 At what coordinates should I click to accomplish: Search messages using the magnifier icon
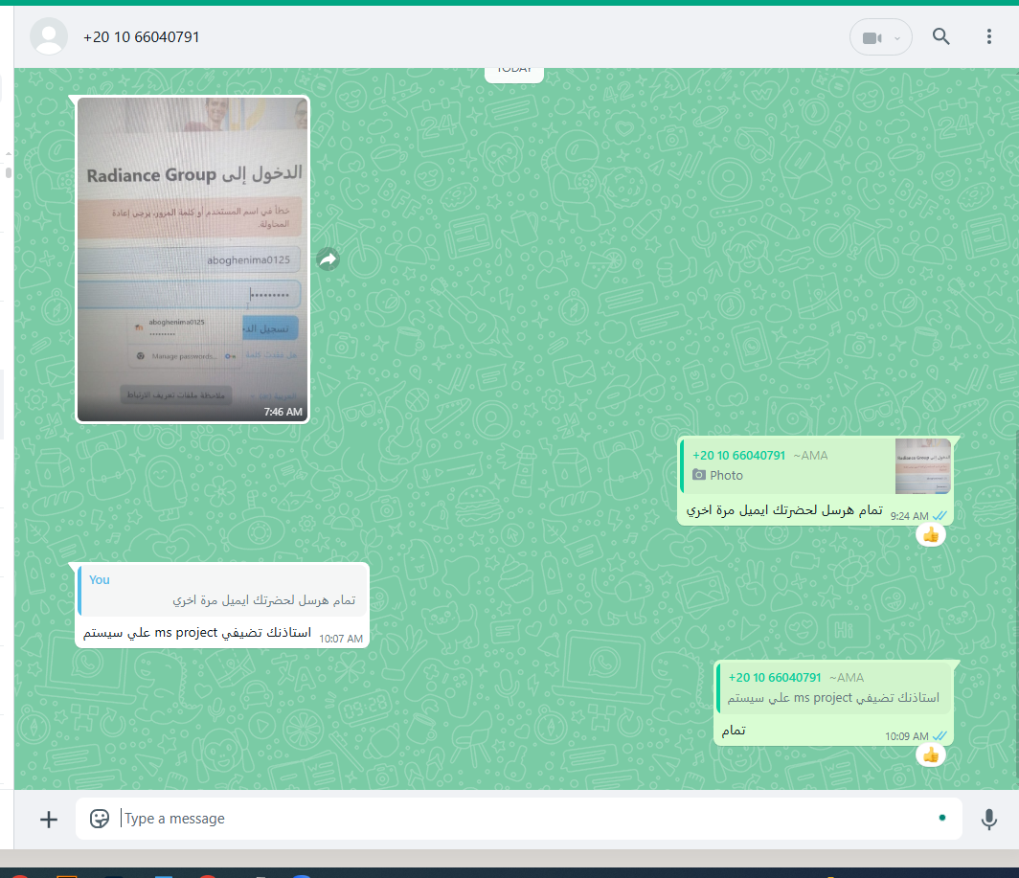(940, 36)
